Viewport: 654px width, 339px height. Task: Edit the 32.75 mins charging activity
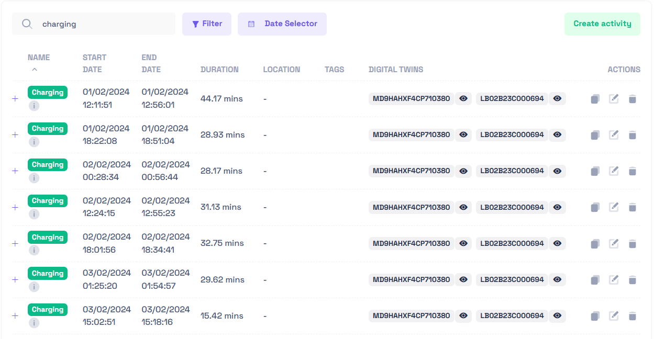pyautogui.click(x=614, y=243)
